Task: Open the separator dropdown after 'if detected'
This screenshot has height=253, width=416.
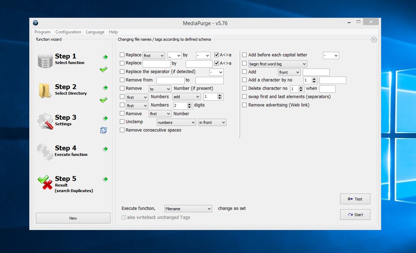Action: (216, 72)
